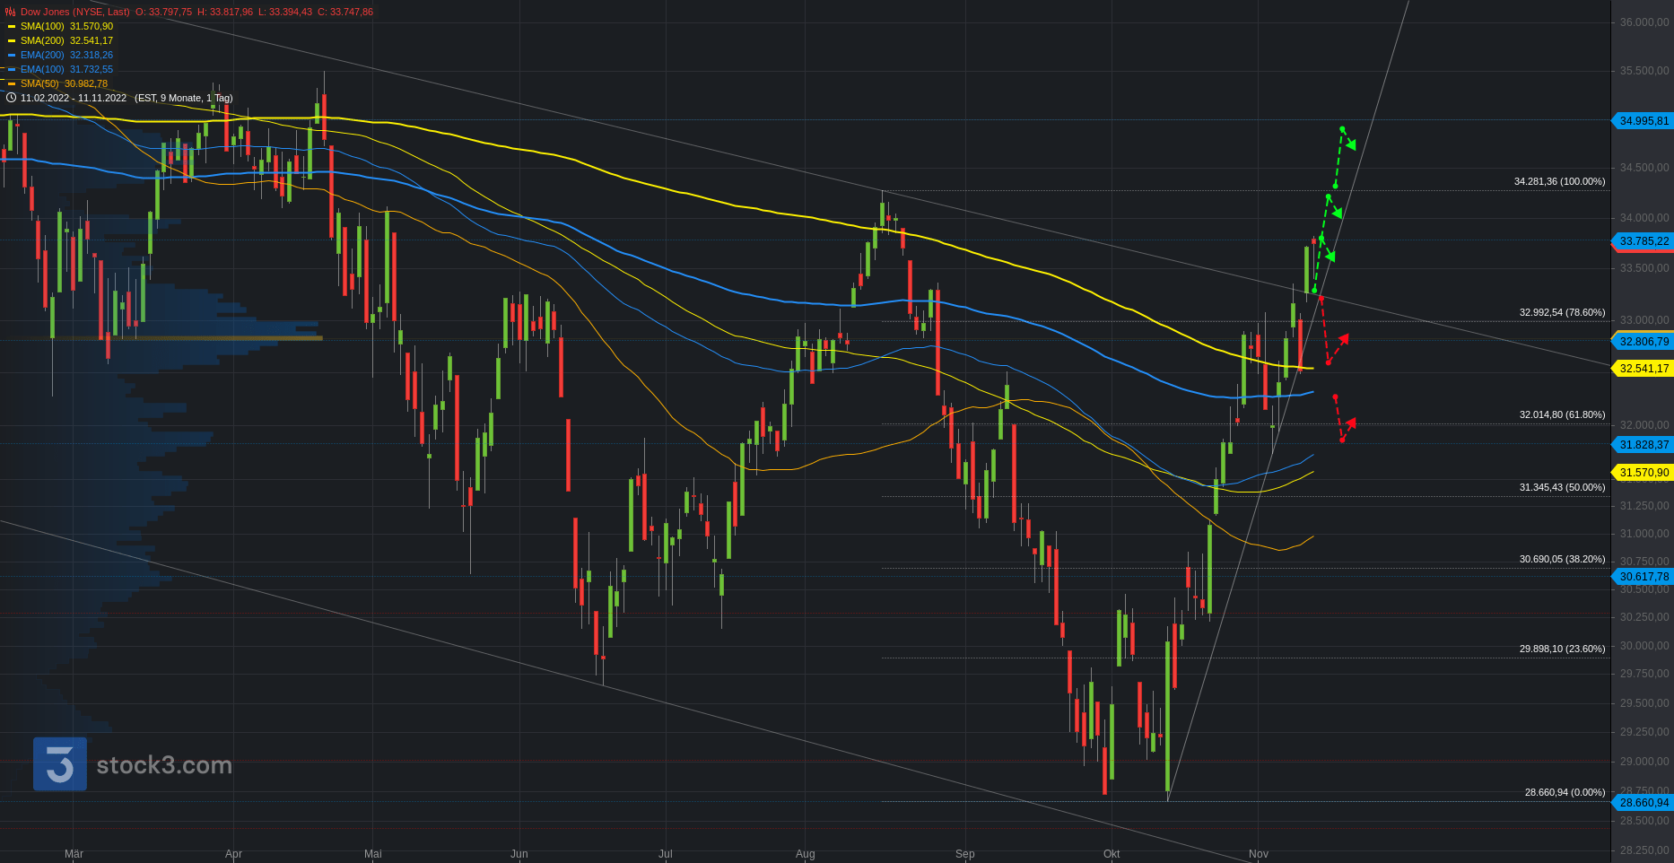Viewport: 1674px width, 863px height.
Task: Click the lowest red projection arrowhead
Action: pos(1350,423)
